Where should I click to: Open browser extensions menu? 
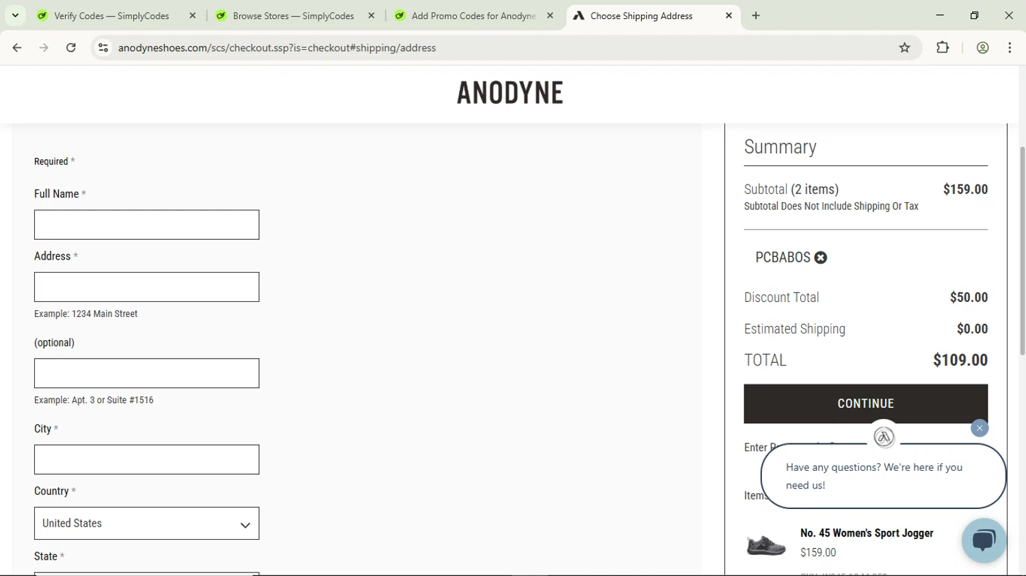click(x=943, y=48)
